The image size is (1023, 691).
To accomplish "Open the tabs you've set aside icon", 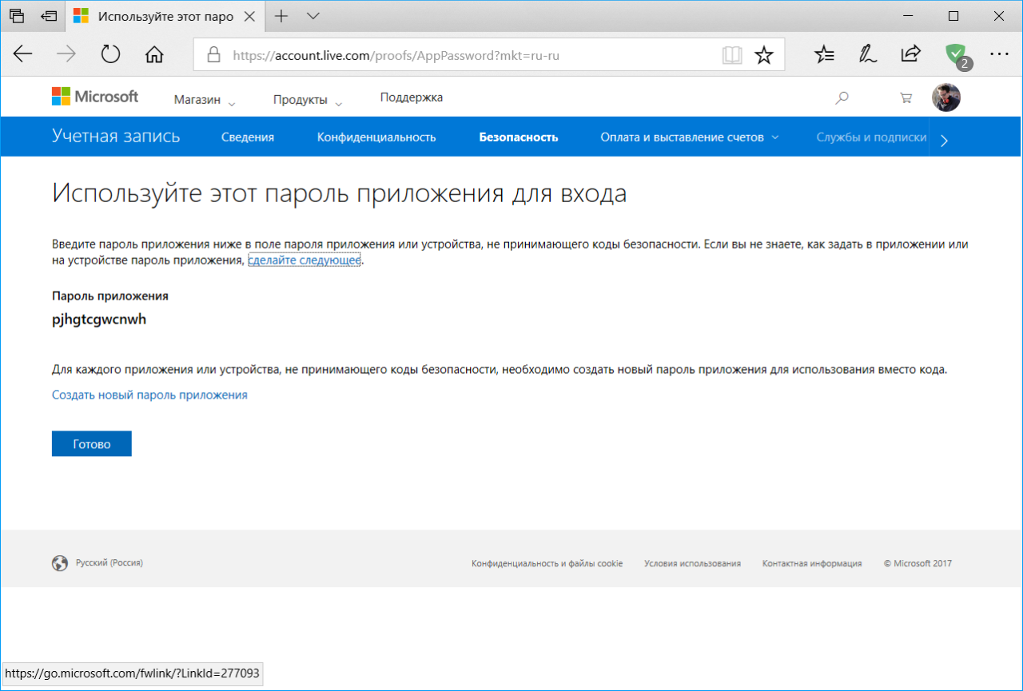I will pyautogui.click(x=17, y=16).
